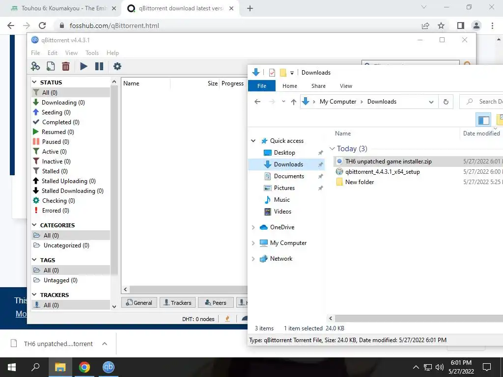Click Chrome icon in Windows taskbar
The image size is (503, 377).
click(x=84, y=367)
